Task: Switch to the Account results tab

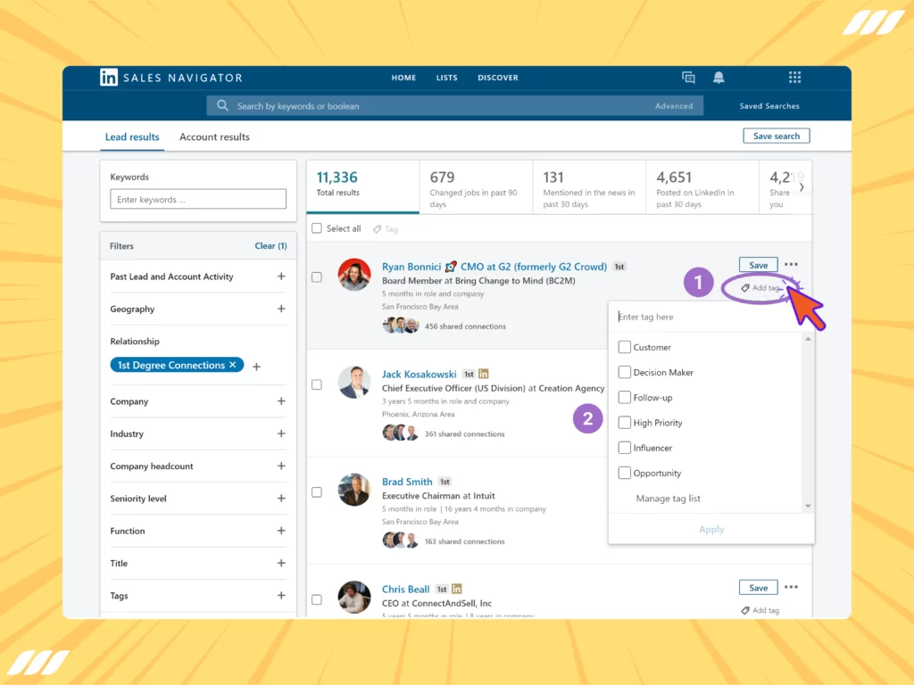Action: click(x=214, y=136)
